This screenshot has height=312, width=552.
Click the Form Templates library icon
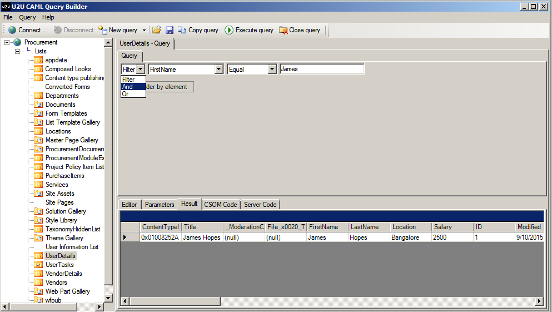[x=38, y=113]
